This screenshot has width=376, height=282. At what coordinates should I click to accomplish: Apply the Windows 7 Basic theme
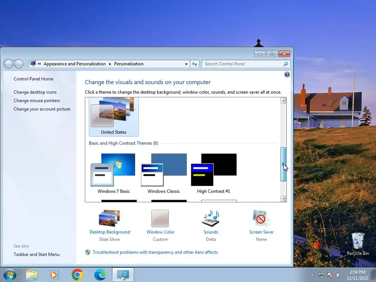114,173
